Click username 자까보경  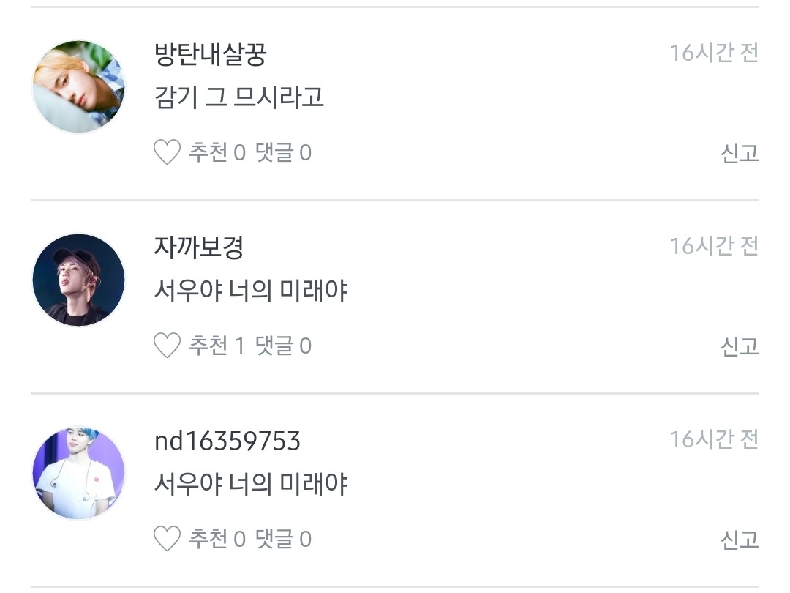pos(199,247)
